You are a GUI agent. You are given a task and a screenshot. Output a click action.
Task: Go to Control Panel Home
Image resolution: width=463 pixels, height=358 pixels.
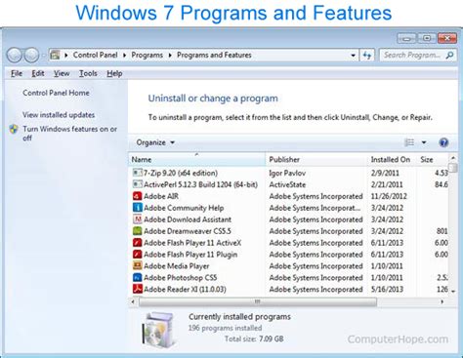tap(56, 93)
